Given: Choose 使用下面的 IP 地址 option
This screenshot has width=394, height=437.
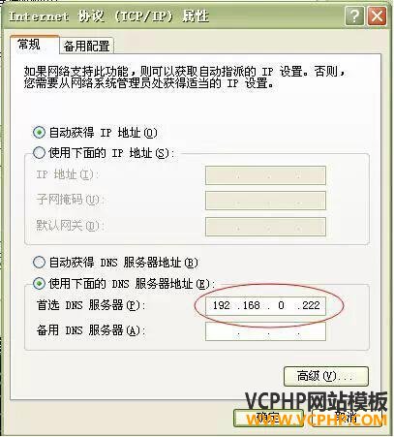Looking at the screenshot, I should click(39, 152).
